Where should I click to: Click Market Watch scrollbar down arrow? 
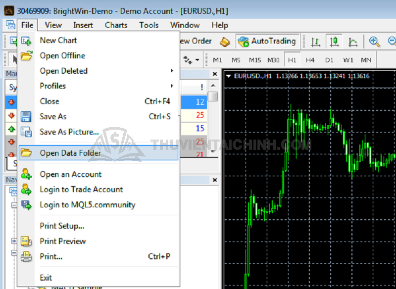point(213,152)
